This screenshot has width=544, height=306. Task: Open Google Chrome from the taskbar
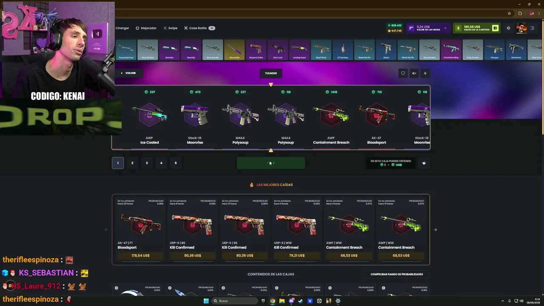tap(272, 301)
